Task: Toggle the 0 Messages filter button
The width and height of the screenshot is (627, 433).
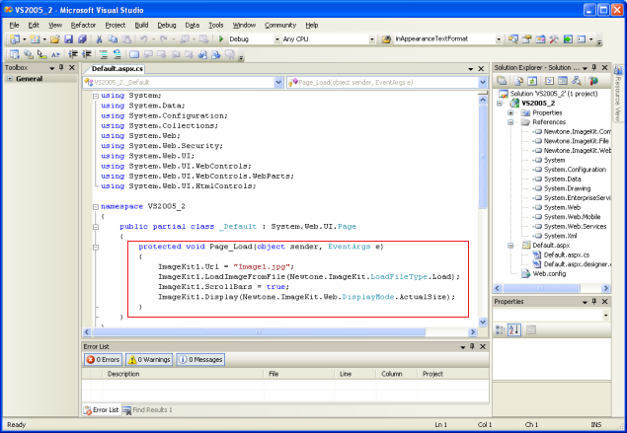Action: [200, 359]
